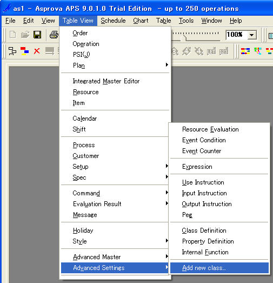This screenshot has width=273, height=283.
Task: Click the colored rows chart icon
Action: coord(245,51)
